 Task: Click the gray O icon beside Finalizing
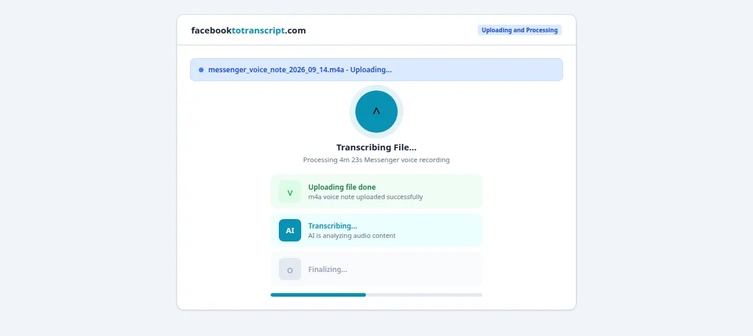click(x=290, y=269)
